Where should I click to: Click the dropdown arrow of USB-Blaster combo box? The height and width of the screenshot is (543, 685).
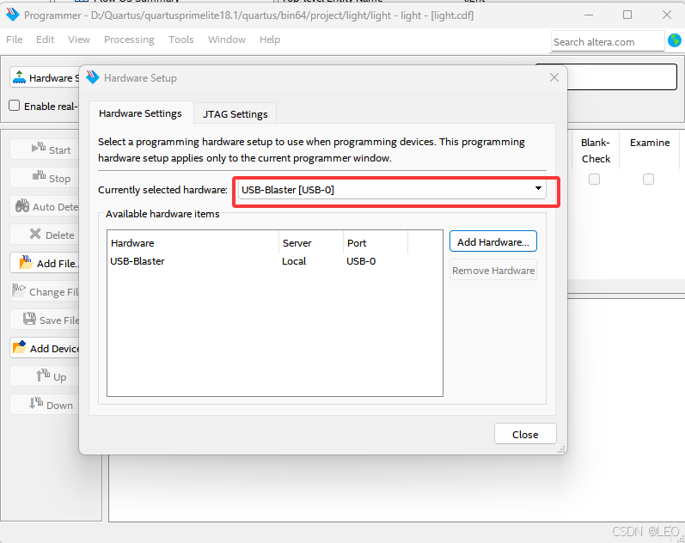point(538,188)
